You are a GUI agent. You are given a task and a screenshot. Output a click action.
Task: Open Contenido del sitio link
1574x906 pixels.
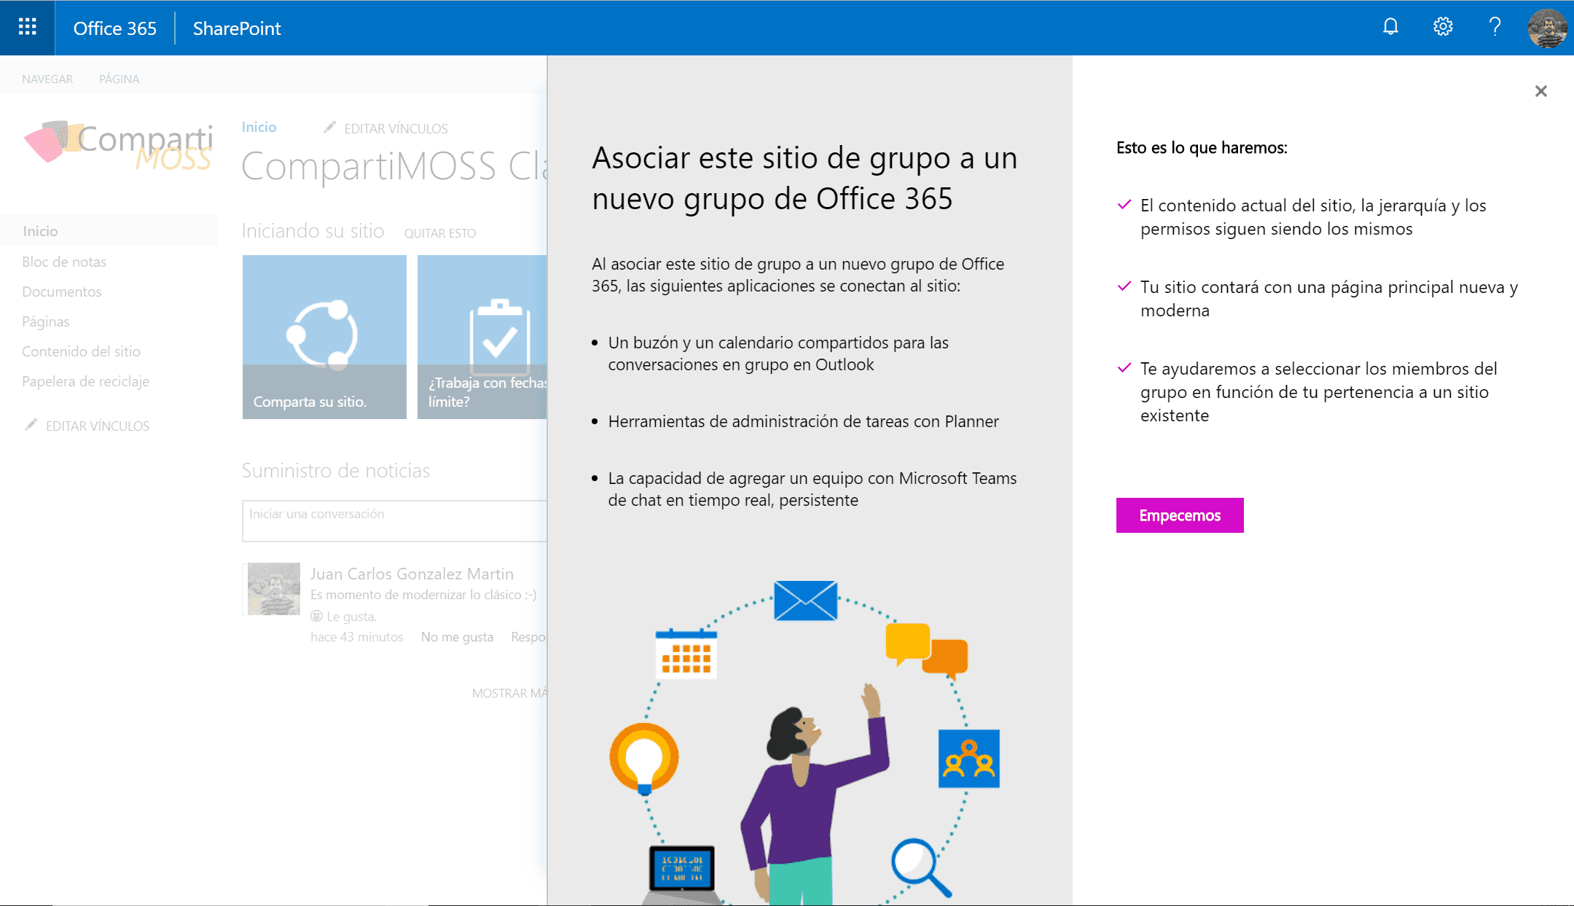[81, 351]
